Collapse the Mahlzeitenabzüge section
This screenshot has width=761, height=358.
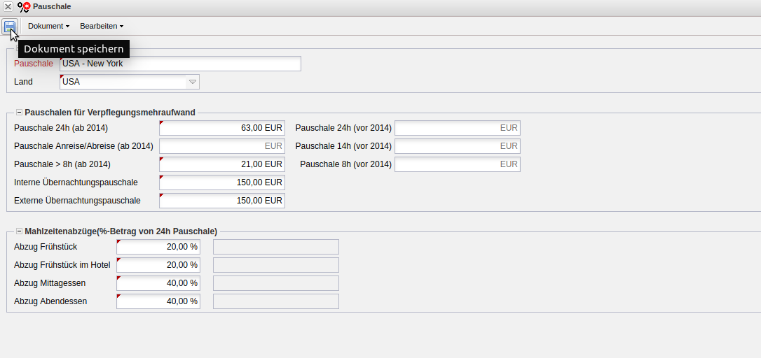tap(20, 231)
